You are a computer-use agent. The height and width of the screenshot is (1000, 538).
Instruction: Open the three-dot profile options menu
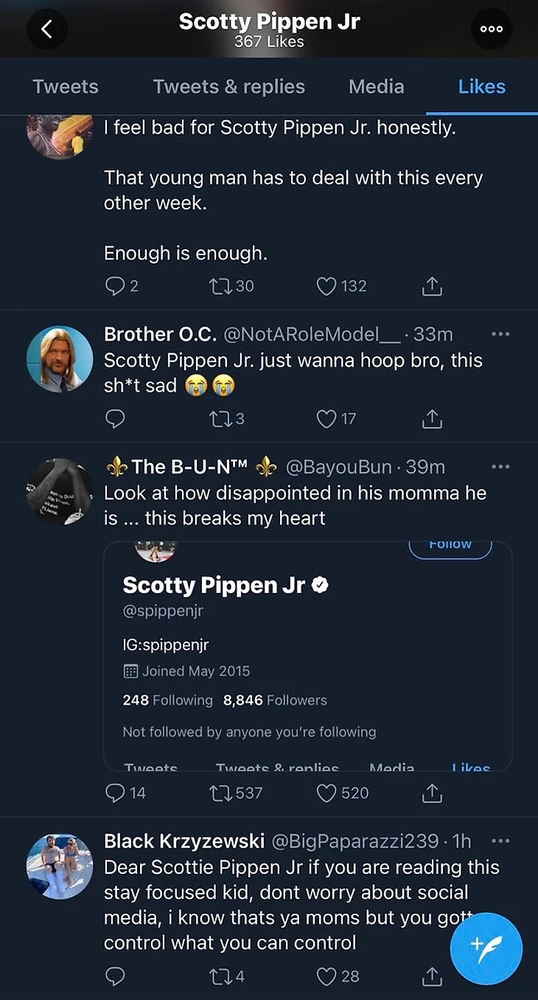[x=491, y=29]
